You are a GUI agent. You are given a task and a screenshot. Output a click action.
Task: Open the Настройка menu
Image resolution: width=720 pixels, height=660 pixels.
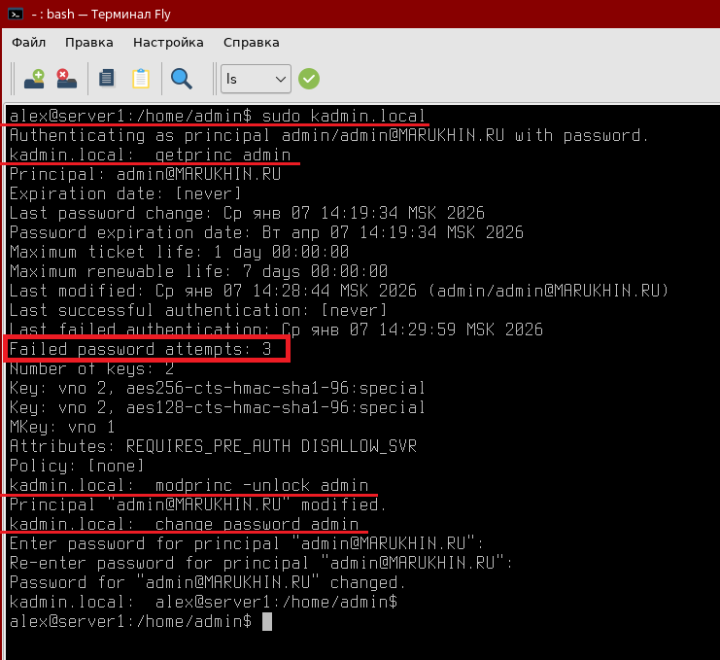(x=168, y=43)
